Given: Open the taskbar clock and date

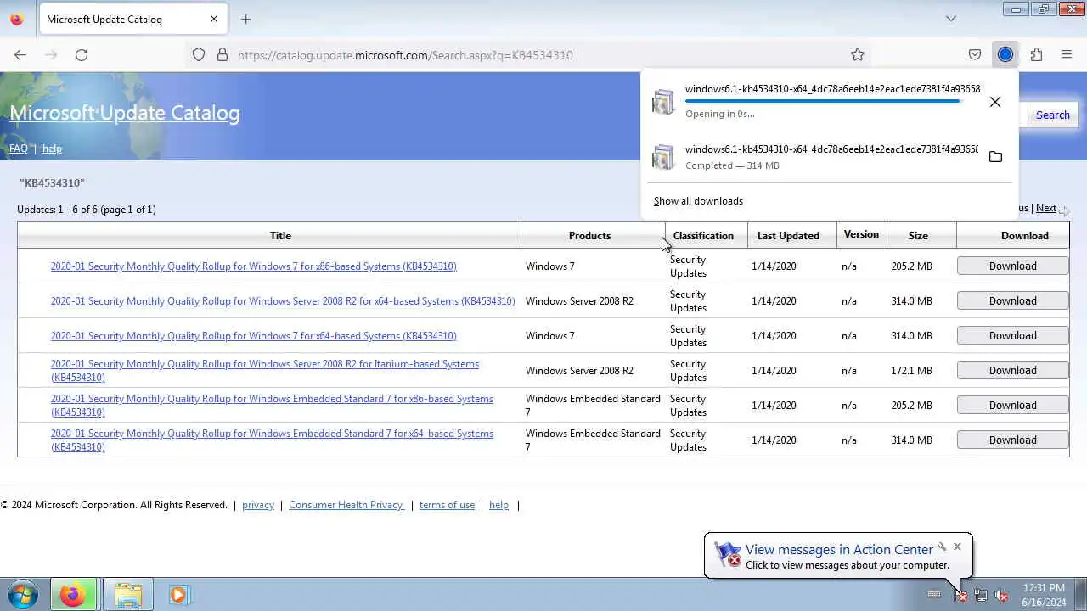Looking at the screenshot, I should click(x=1044, y=595).
